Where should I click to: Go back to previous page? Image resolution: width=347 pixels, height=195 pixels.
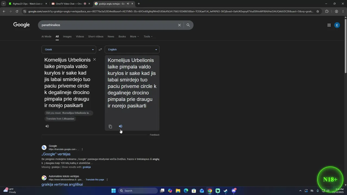[x=4, y=11]
